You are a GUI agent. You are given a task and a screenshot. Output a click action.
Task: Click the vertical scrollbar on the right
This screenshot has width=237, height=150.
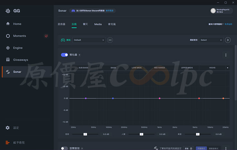click(x=236, y=73)
